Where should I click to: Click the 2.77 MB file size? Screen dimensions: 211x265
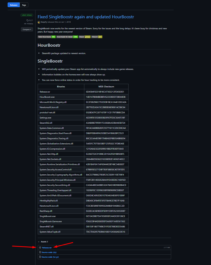(167, 248)
